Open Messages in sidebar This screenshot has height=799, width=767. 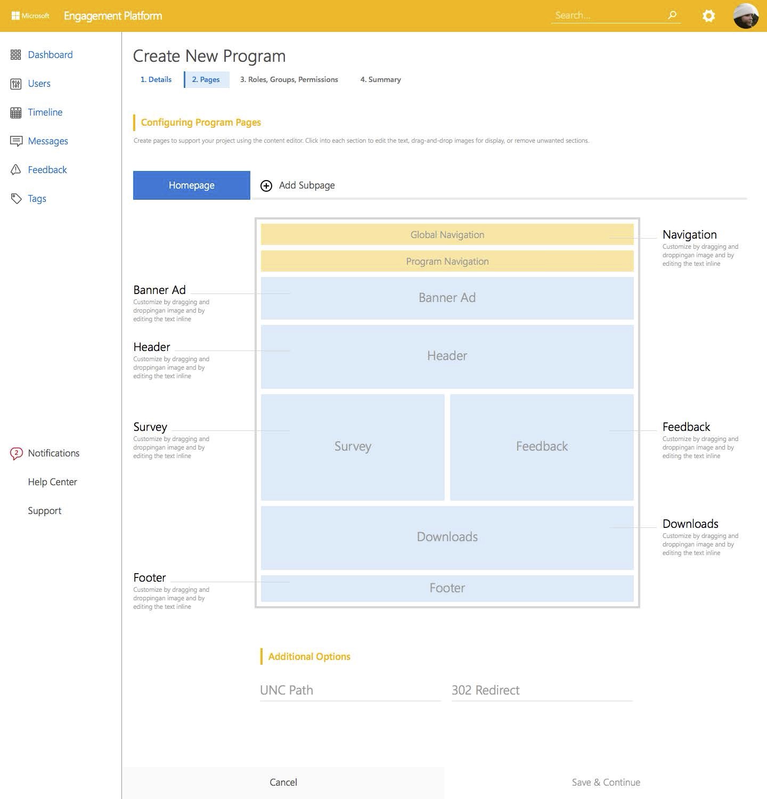point(48,141)
